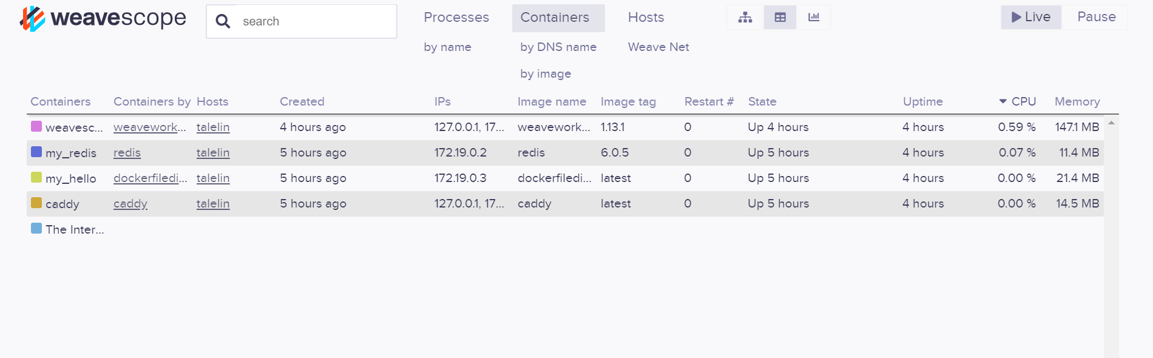This screenshot has height=358, width=1153.
Task: Sort by Image tag column
Action: pyautogui.click(x=628, y=101)
